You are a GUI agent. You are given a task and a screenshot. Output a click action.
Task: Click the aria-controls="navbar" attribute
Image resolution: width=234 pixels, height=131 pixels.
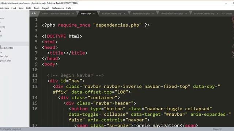[x=117, y=120]
